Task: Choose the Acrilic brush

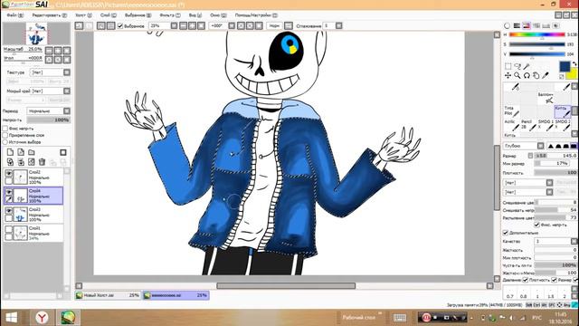Action: [512, 125]
